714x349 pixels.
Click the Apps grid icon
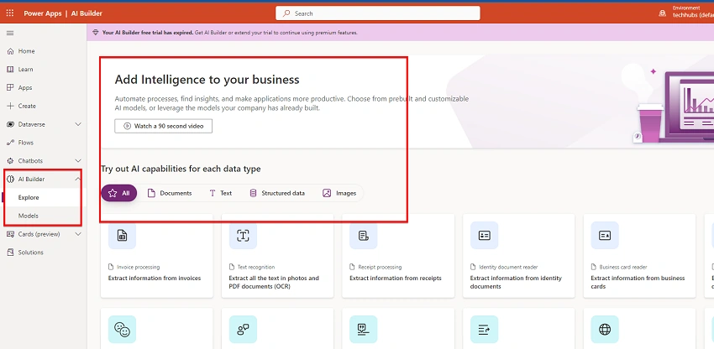pos(10,87)
